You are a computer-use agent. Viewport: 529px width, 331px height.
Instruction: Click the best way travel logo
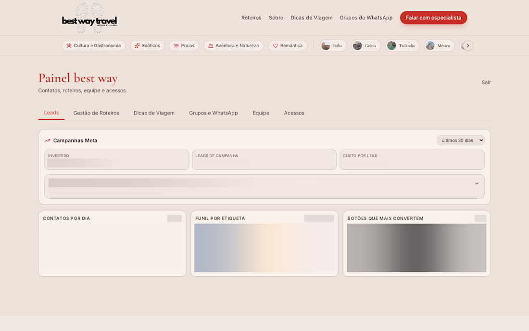(x=89, y=18)
